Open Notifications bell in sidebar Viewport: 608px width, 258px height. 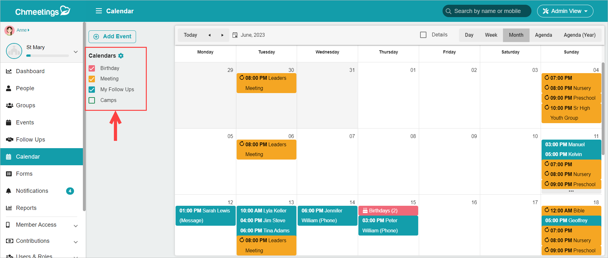coord(9,191)
